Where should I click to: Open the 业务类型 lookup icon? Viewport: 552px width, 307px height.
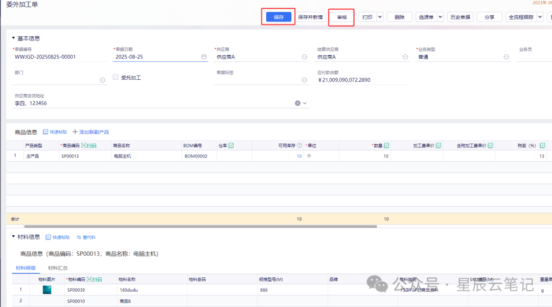click(506, 57)
